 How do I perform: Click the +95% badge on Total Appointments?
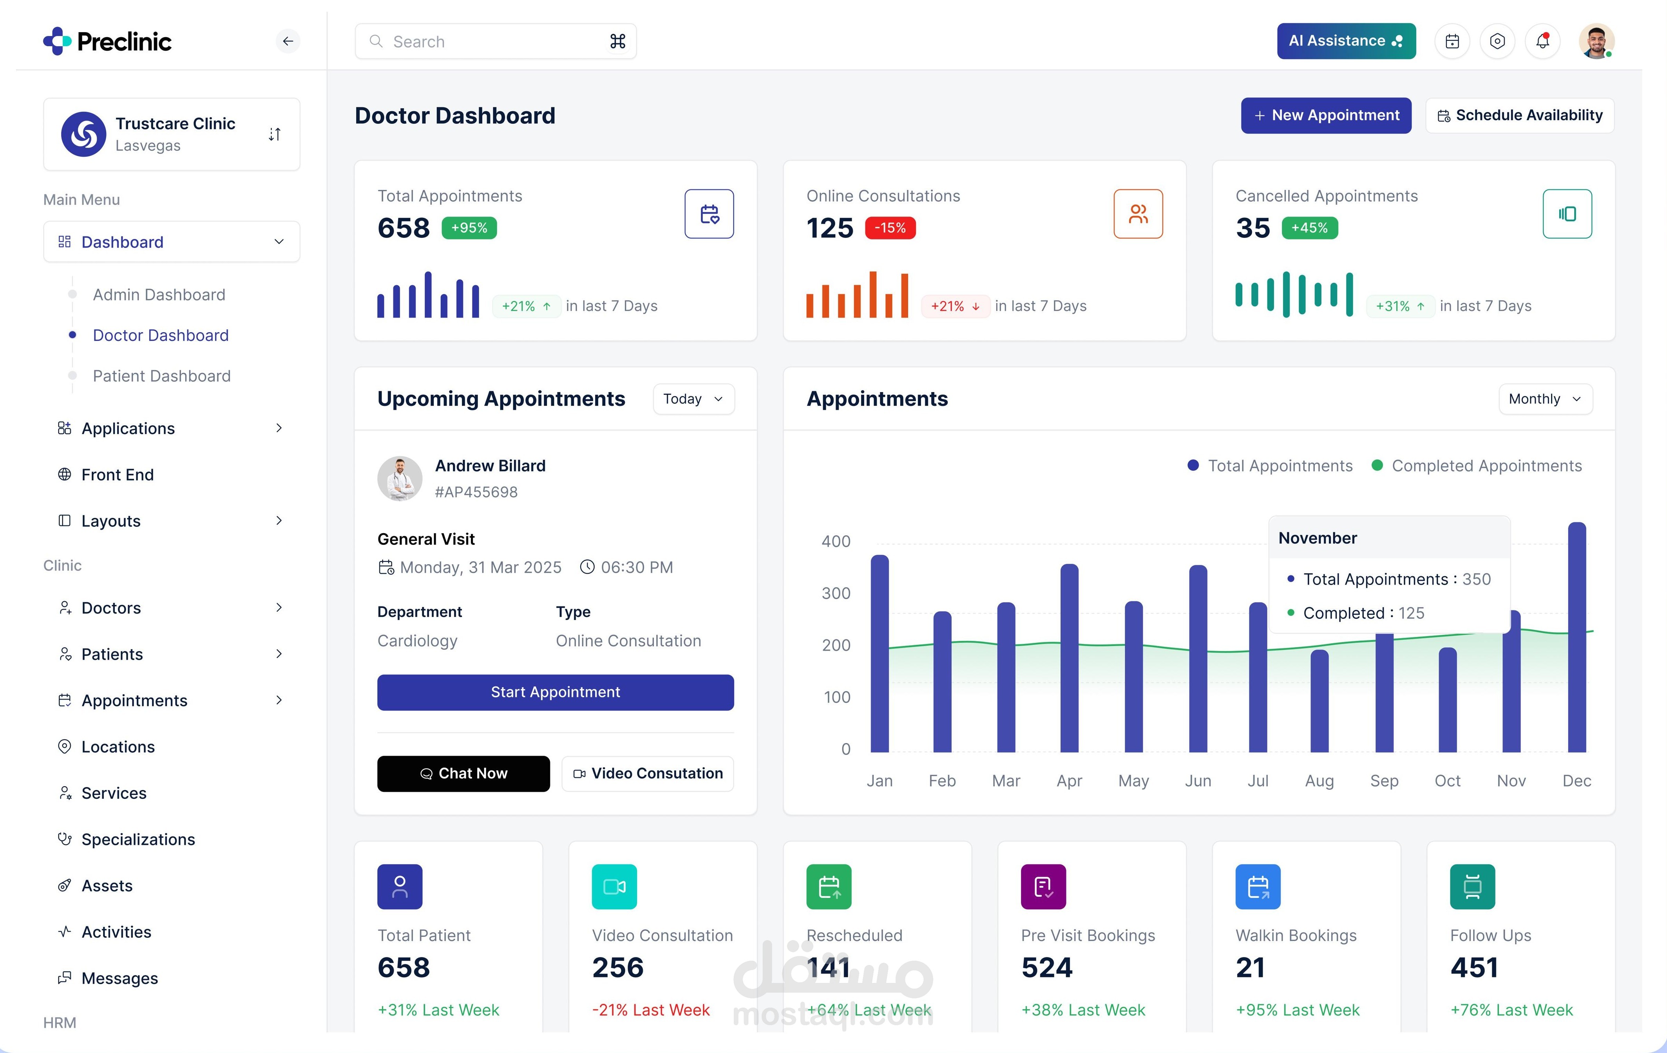(x=469, y=228)
